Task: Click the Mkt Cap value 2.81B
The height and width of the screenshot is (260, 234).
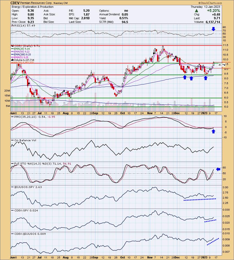Action: click(85, 18)
